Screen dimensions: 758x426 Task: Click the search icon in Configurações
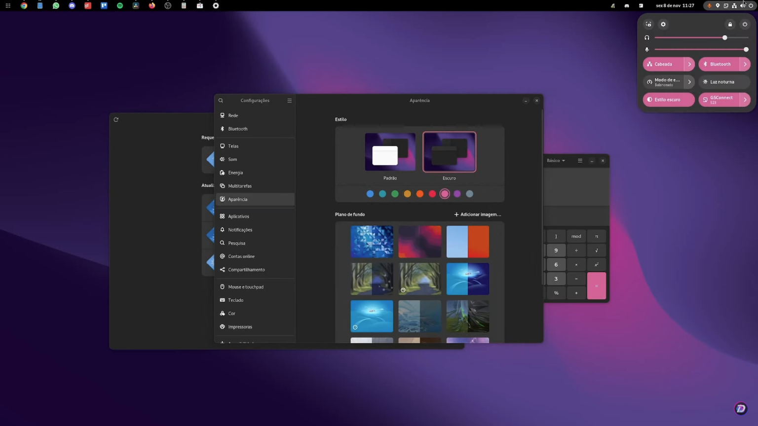point(221,100)
